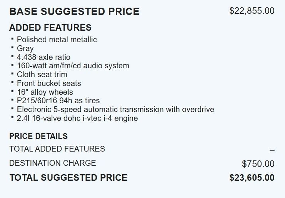The image size is (285, 198).
Task: Click the 2.4l 16-valve dohc i-vtec engine item
Action: coord(77,118)
